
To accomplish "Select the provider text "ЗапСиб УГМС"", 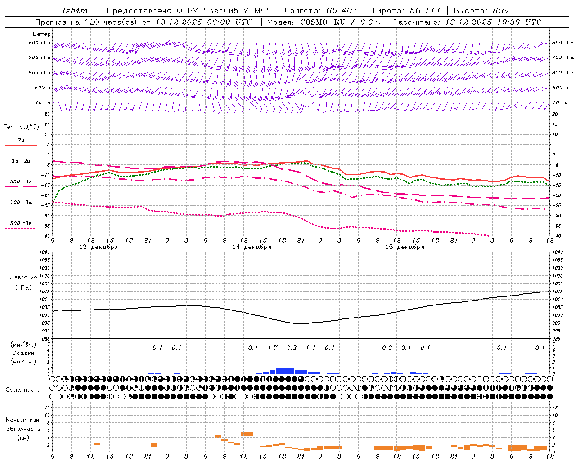I will point(237,11).
